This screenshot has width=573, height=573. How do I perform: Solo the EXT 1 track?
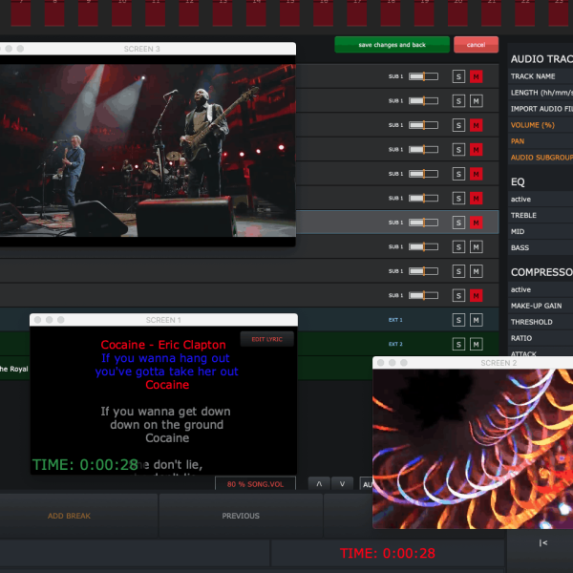(458, 320)
